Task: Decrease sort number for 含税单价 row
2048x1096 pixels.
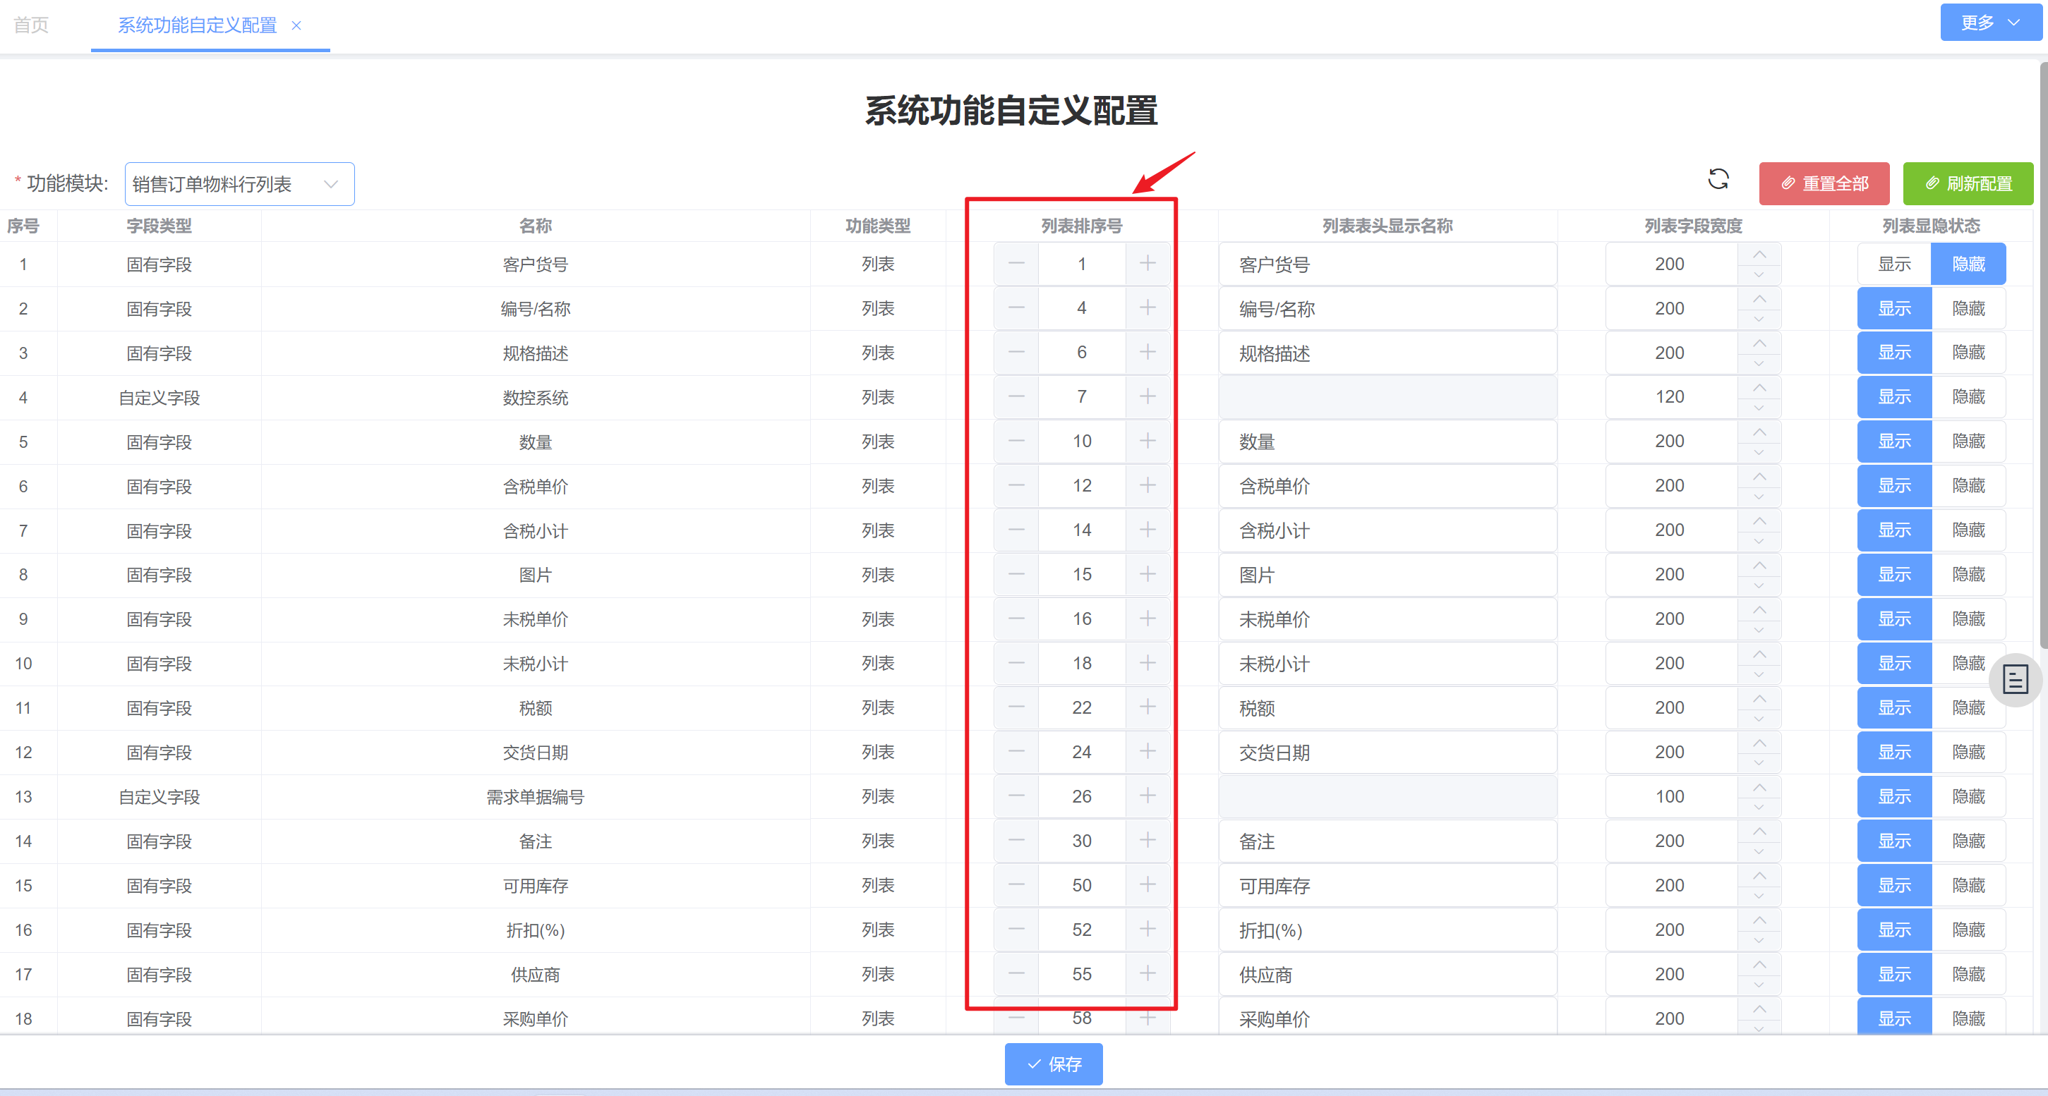Action: (x=1016, y=486)
